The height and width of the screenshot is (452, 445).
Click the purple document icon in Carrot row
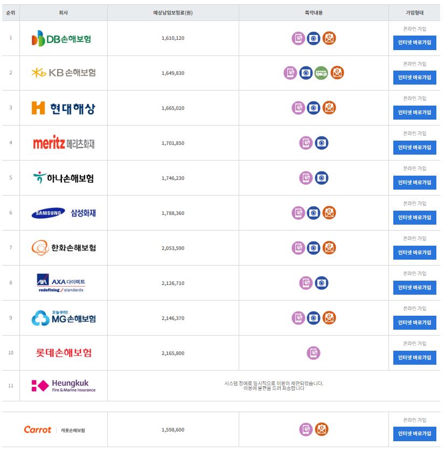click(306, 429)
